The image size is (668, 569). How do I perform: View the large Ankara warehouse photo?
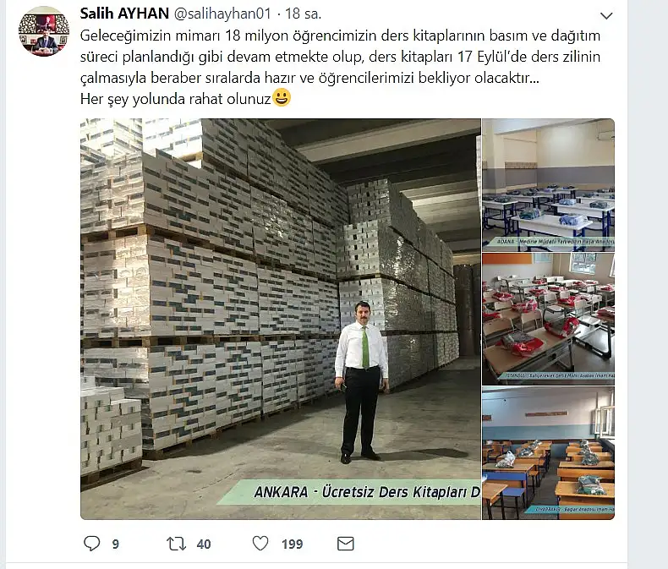click(281, 319)
